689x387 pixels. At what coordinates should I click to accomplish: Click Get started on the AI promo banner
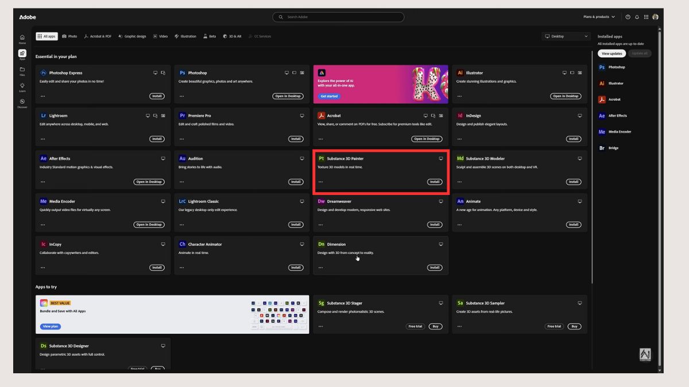pyautogui.click(x=329, y=96)
